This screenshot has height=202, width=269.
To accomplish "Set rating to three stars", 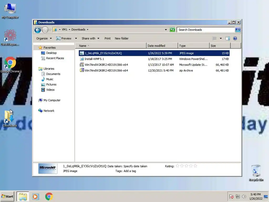I will pos(187,166).
